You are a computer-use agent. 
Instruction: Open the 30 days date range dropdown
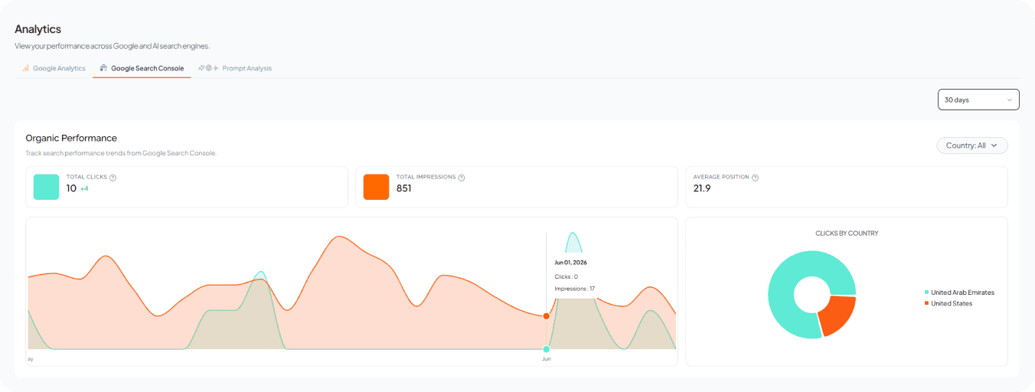[x=978, y=100]
